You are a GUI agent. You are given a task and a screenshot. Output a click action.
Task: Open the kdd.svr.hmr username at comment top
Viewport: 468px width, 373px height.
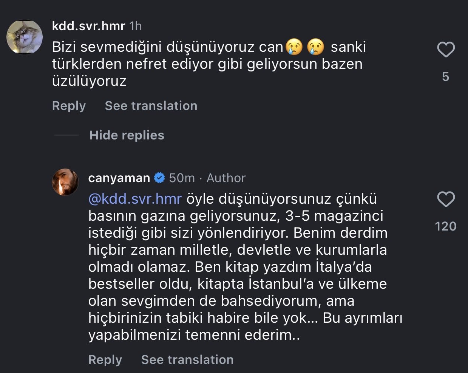[88, 26]
